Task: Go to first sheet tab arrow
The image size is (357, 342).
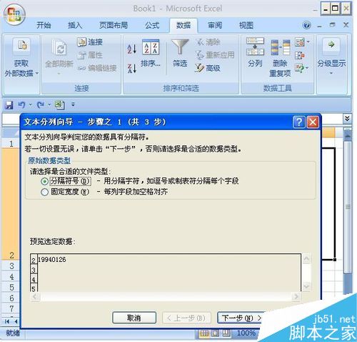Action: tap(7, 321)
